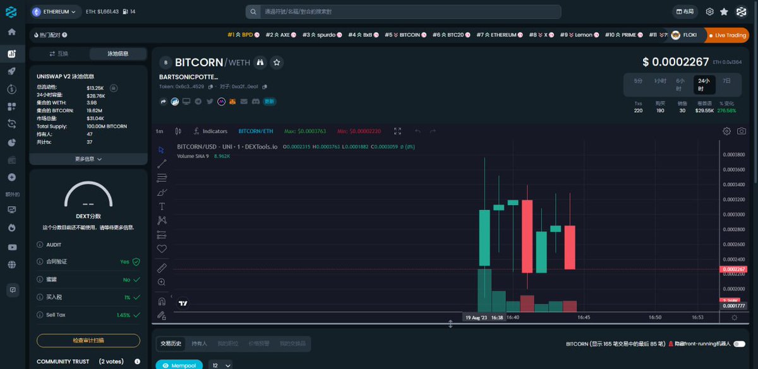The height and width of the screenshot is (369, 758).
Task: Select the zoom in tool on chart
Action: coord(162,282)
